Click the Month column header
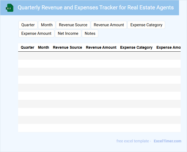Image resolution: width=187 pixels, height=152 pixels. click(43, 47)
